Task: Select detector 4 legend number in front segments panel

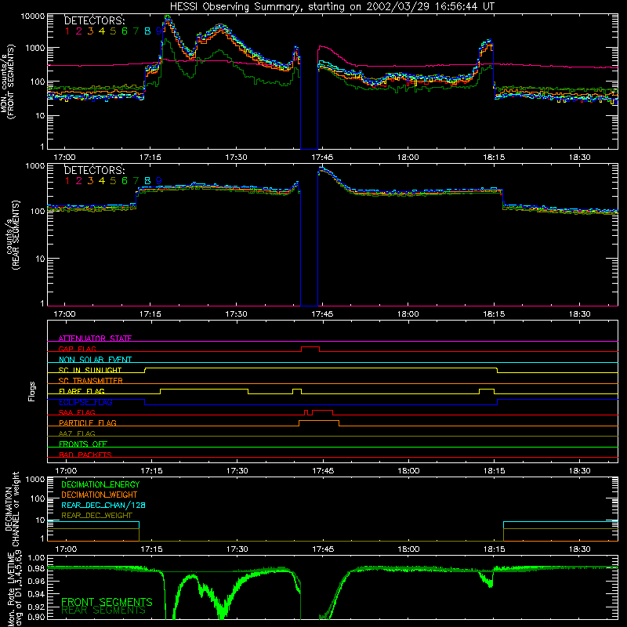Action: tap(102, 31)
